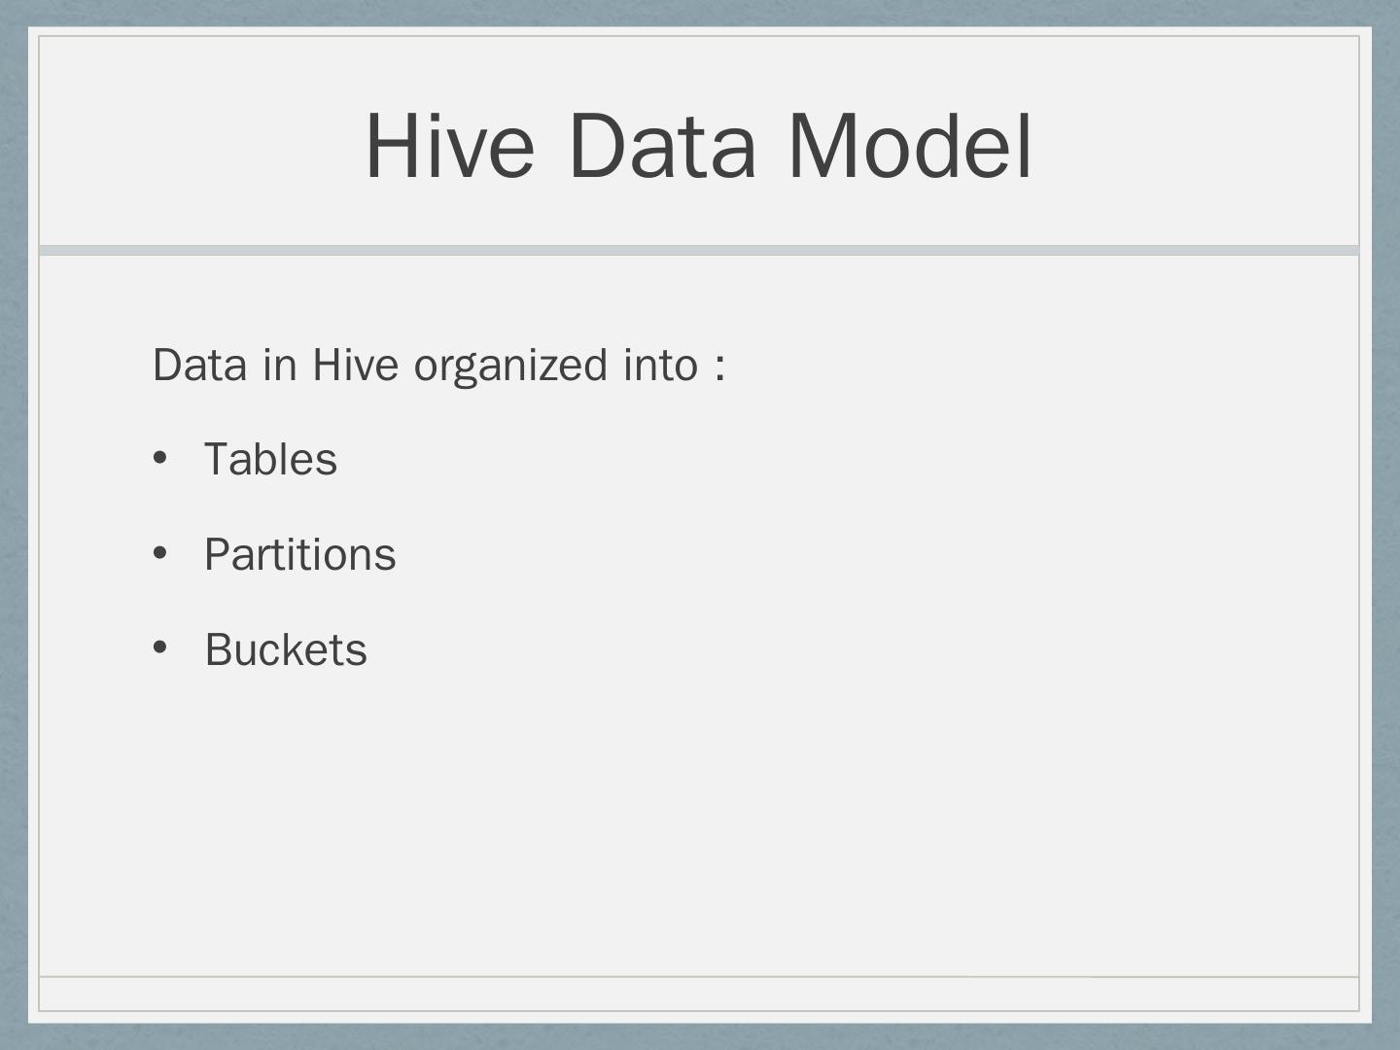Image resolution: width=1400 pixels, height=1050 pixels.
Task: Select the "Buckets" bullet text
Action: point(286,650)
